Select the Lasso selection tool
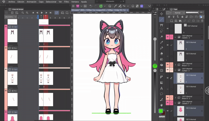209x121 pixels. [161, 31]
